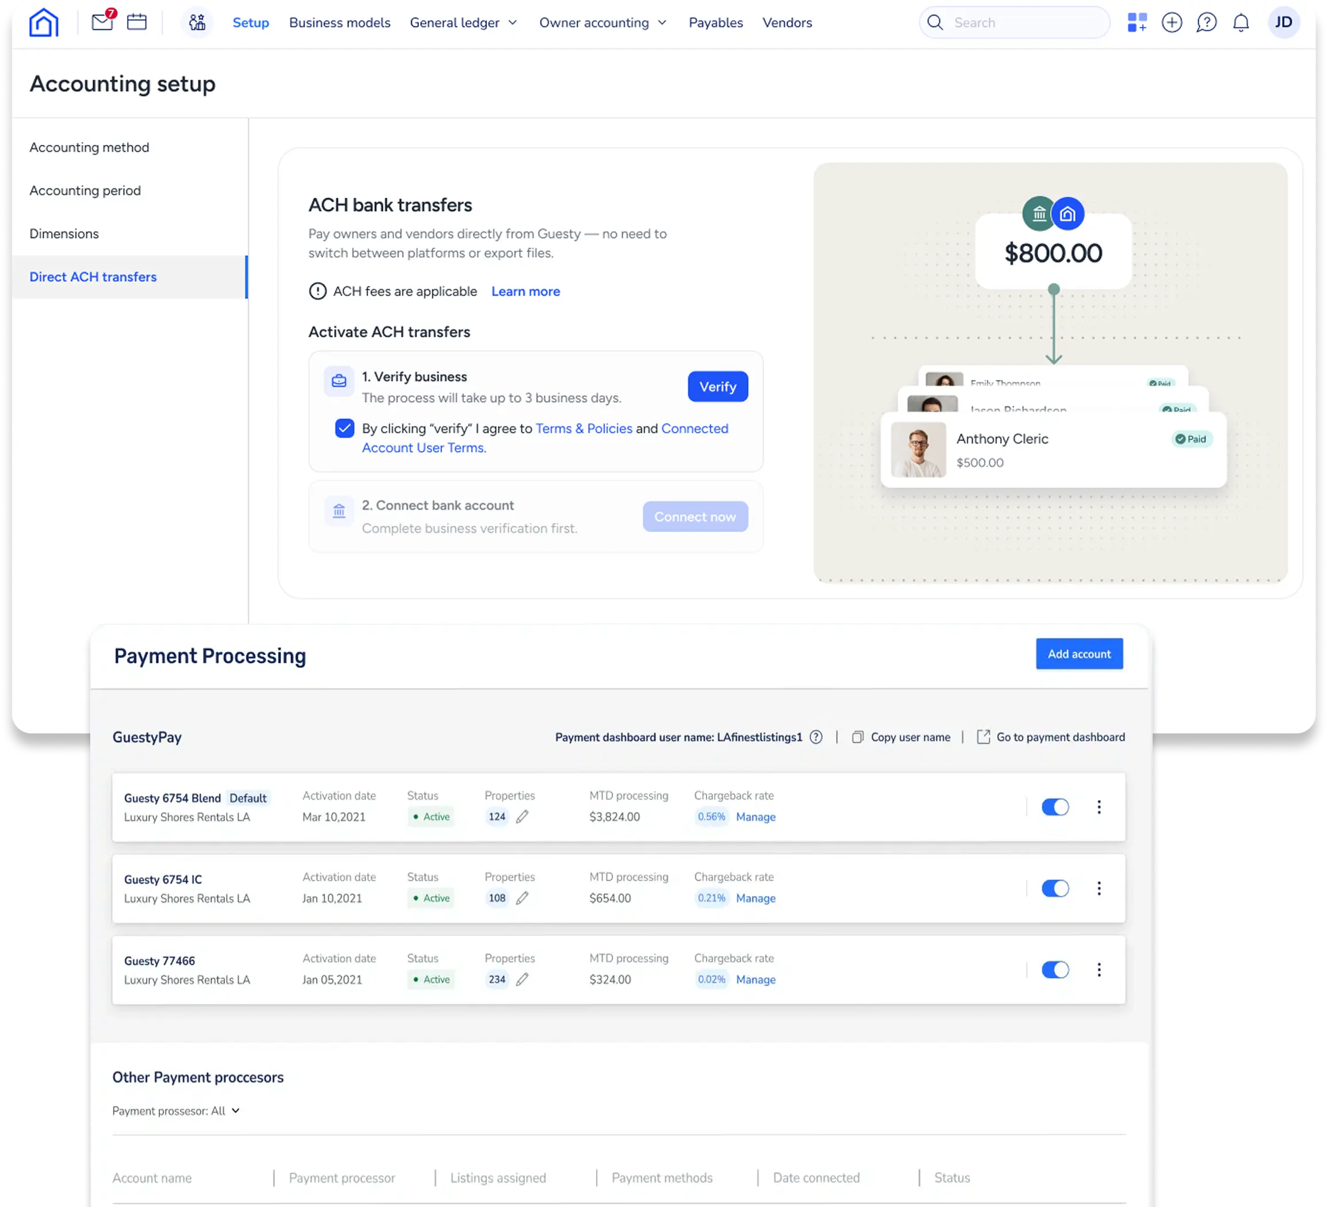Click the Connect now button
This screenshot has height=1207, width=1328.
pos(695,517)
